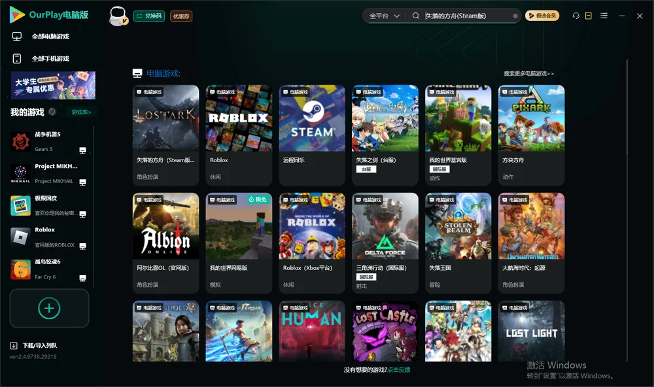Select 全部电脑游戏 in the sidebar
Image resolution: width=654 pixels, height=387 pixels.
(41, 37)
